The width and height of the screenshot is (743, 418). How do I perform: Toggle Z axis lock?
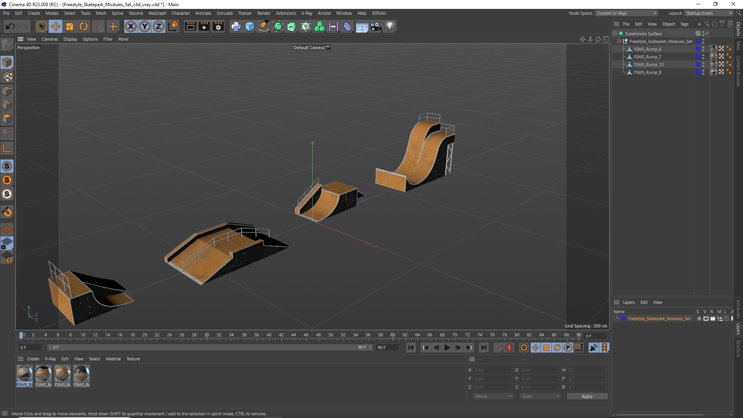point(159,26)
